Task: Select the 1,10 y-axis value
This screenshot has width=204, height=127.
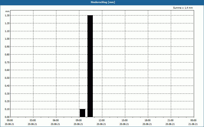Action: click(x=7, y=31)
